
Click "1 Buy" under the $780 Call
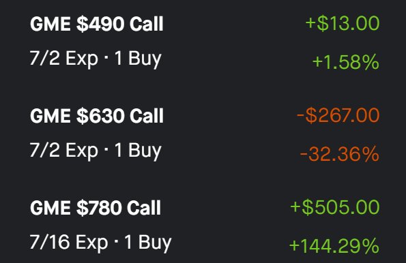pyautogui.click(x=148, y=243)
